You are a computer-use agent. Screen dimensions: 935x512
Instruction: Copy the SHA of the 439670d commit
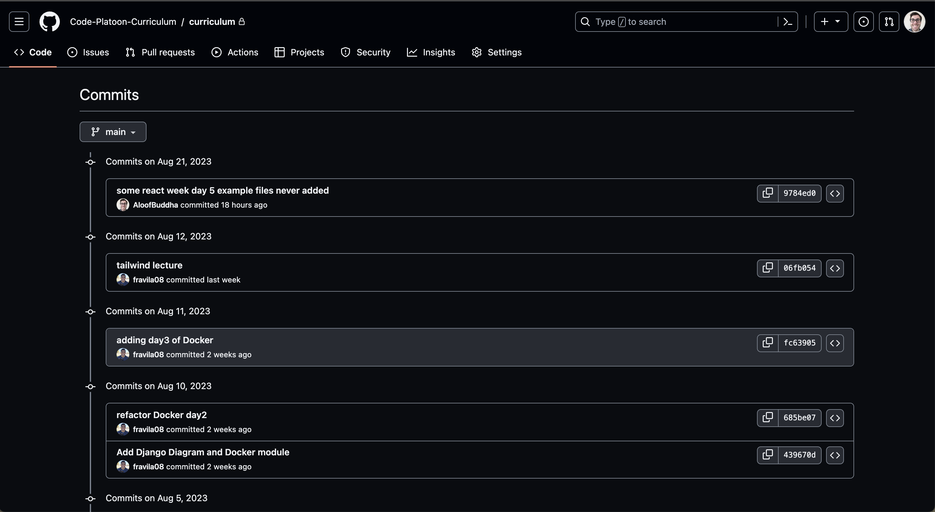click(768, 455)
